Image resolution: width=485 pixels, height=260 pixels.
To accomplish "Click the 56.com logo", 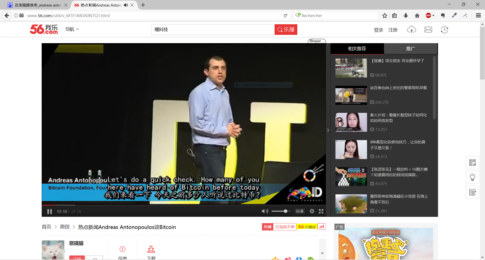I will click(x=44, y=29).
